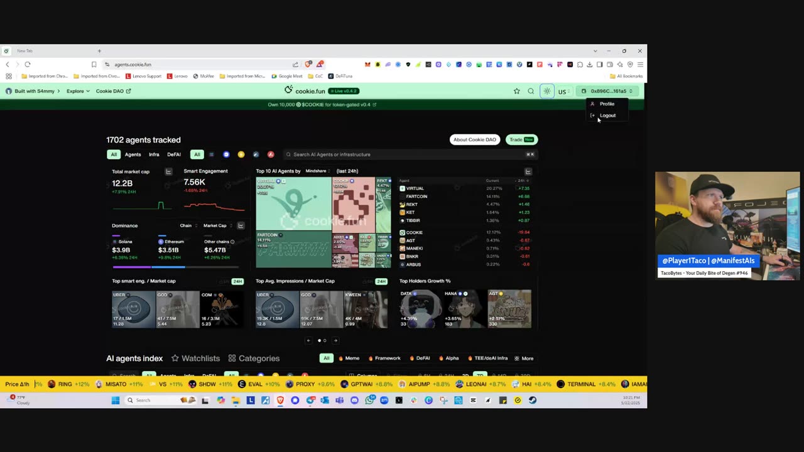Click the REKT row in agent list
Viewport: 804px width, 452px height.
click(x=465, y=204)
